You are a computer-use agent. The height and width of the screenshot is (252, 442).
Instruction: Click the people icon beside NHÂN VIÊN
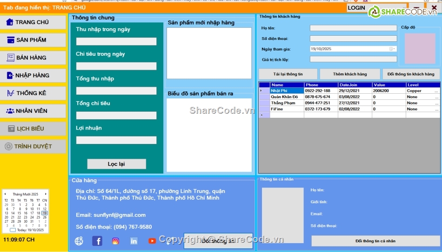tap(10, 111)
